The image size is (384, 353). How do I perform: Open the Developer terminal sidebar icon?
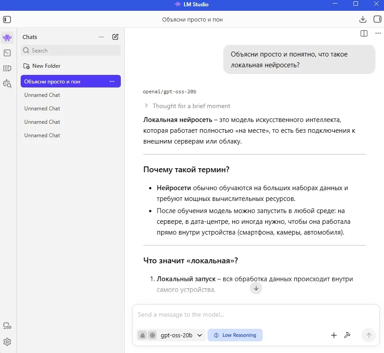[7, 53]
